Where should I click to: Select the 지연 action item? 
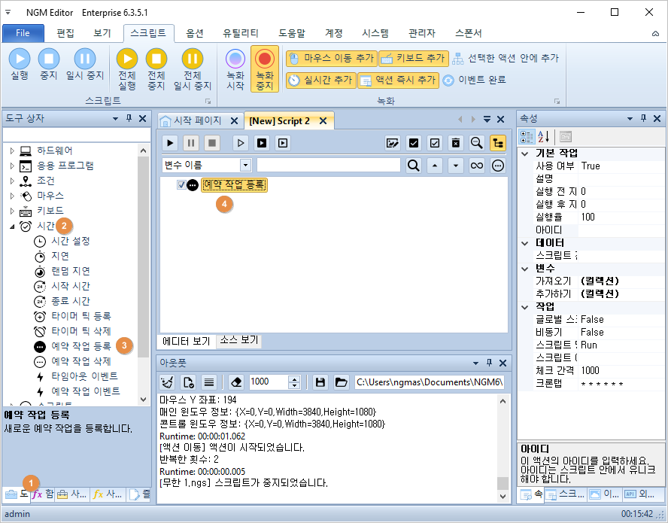(x=60, y=256)
